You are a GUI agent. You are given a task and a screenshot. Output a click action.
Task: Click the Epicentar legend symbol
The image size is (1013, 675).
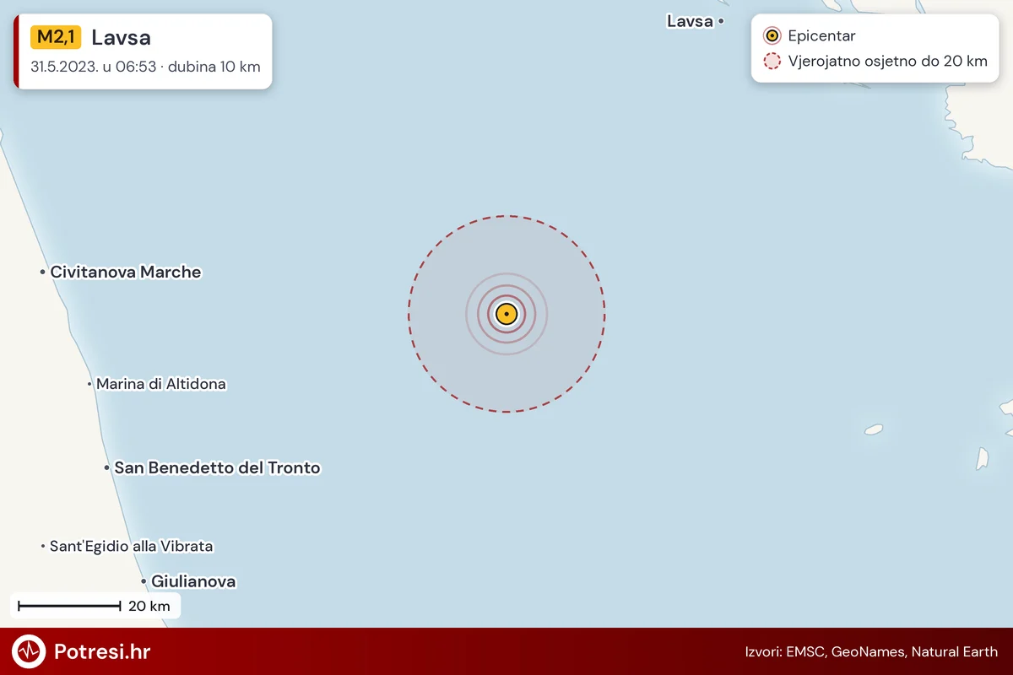pos(772,36)
